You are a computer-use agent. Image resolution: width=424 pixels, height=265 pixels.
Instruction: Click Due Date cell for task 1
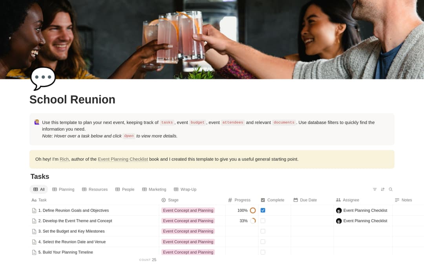pyautogui.click(x=313, y=210)
